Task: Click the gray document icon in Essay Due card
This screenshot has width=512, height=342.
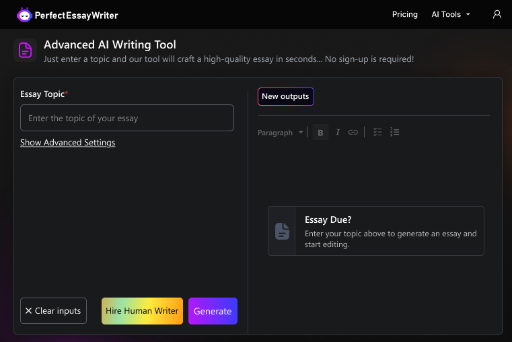Action: 282,231
